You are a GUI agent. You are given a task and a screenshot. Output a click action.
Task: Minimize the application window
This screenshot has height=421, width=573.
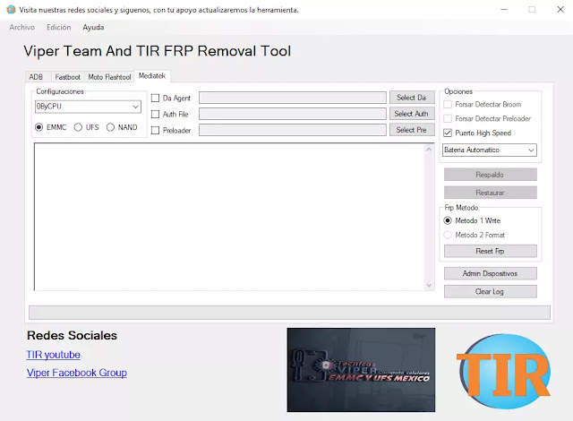(x=504, y=10)
